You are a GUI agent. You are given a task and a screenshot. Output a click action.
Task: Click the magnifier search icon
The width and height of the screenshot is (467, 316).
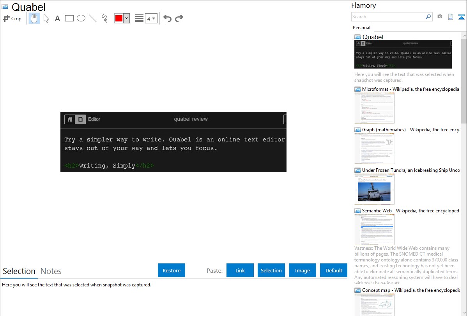[428, 17]
